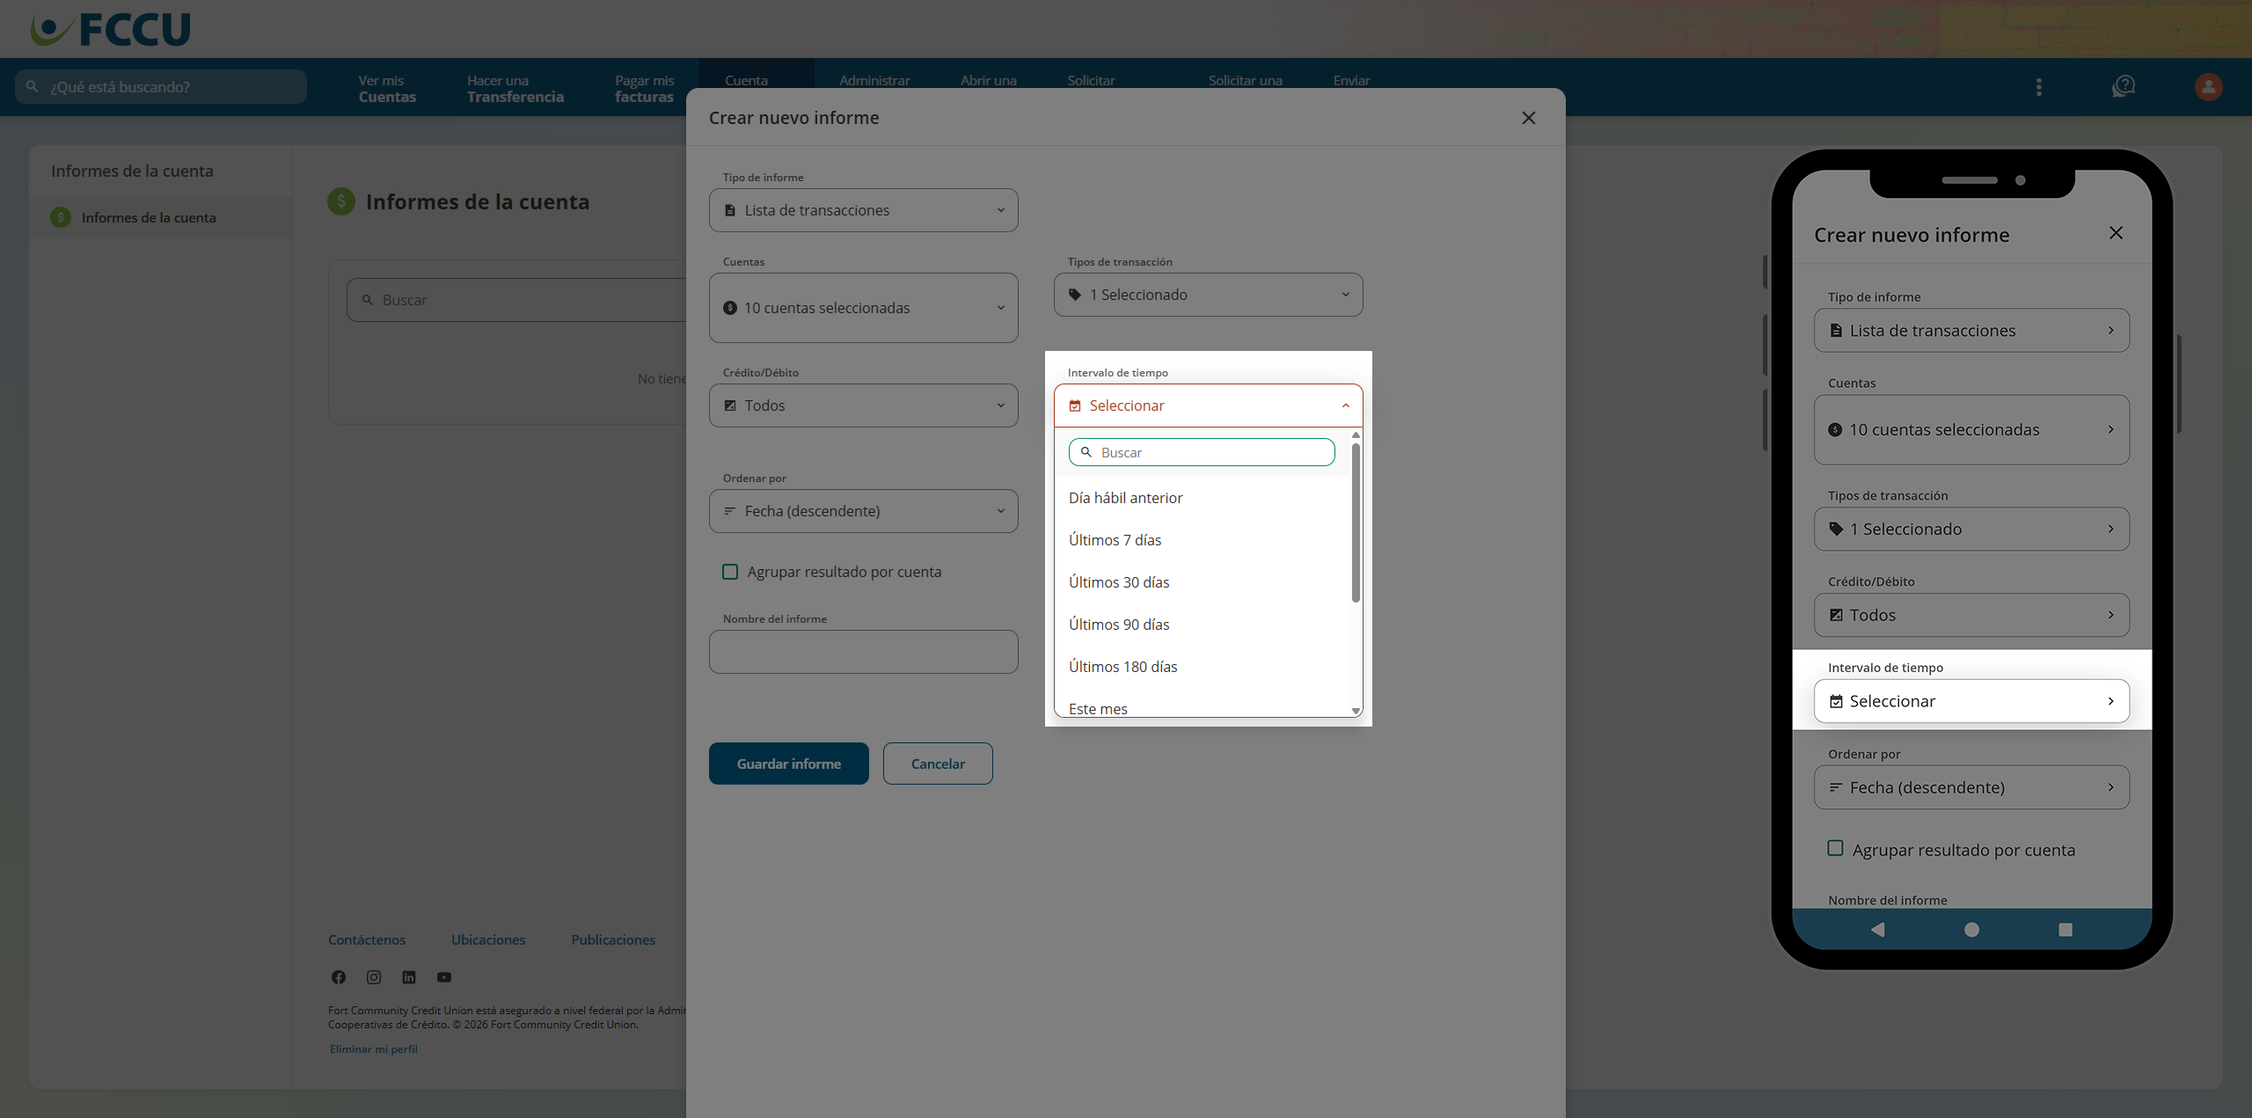Click the Nombre del informe text field
The height and width of the screenshot is (1118, 2252).
pyautogui.click(x=864, y=652)
